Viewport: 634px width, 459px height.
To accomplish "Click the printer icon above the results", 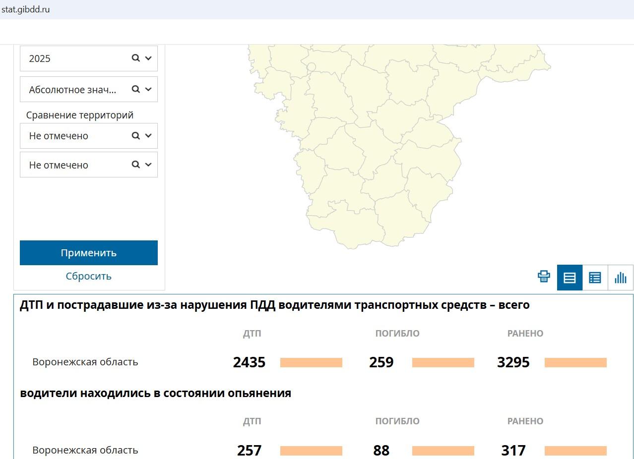I will (544, 277).
